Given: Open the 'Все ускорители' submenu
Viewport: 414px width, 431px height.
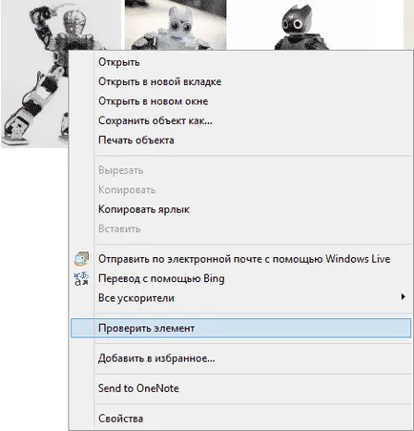Looking at the screenshot, I should point(240,298).
